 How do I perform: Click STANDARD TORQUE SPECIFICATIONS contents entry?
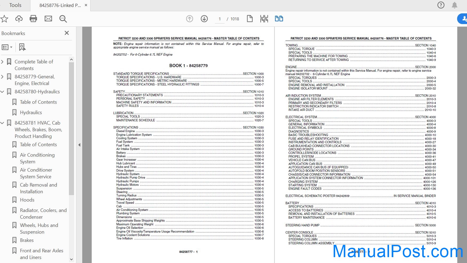click(x=188, y=74)
